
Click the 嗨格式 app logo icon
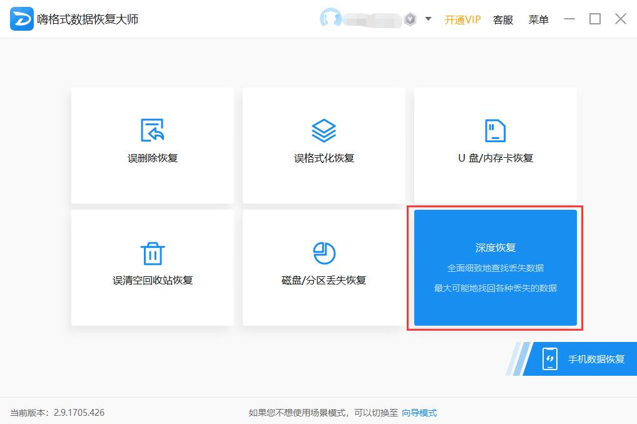21,19
